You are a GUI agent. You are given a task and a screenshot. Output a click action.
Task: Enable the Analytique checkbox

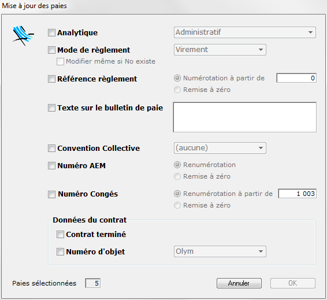point(51,33)
